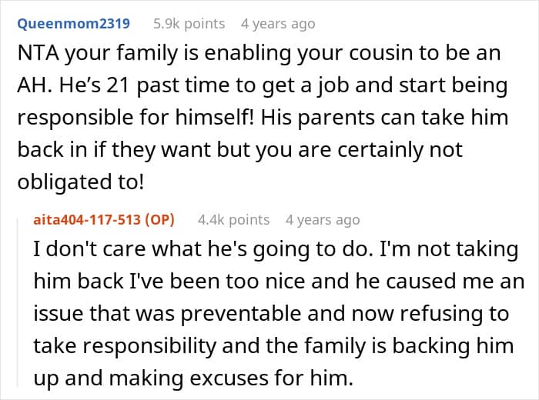Click the text "He's 21"
Viewport: 539px width, 400px height.
pos(91,85)
